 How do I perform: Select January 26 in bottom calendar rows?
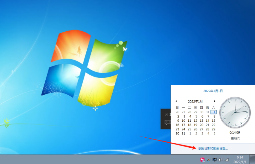(x=196, y=129)
